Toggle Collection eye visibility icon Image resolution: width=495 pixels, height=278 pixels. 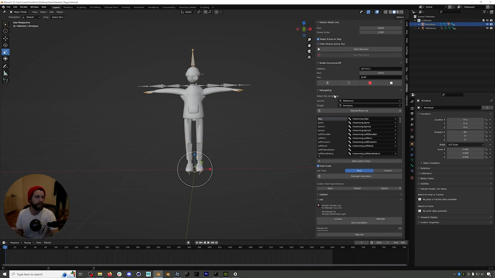487,21
